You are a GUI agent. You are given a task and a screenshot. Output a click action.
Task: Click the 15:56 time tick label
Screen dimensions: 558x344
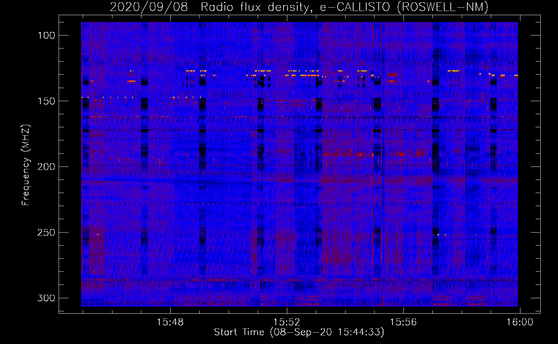[x=403, y=322]
